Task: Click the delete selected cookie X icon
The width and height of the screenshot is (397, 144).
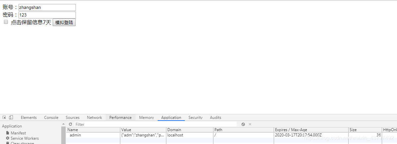Action: click(x=250, y=124)
